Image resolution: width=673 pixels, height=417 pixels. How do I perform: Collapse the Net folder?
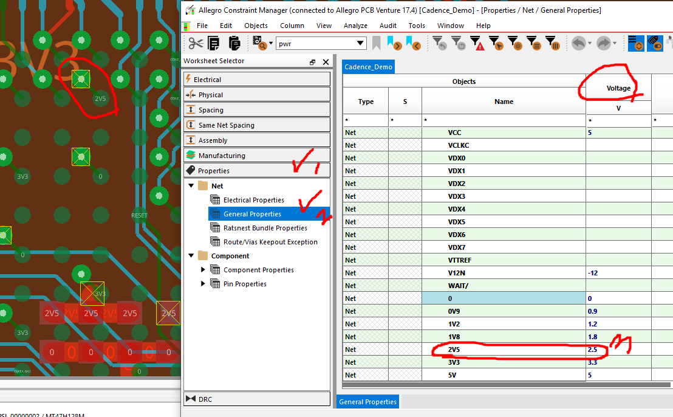191,186
